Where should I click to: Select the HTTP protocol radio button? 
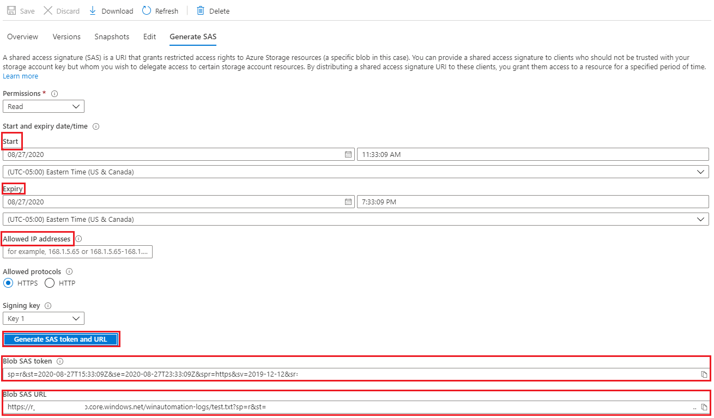(50, 283)
